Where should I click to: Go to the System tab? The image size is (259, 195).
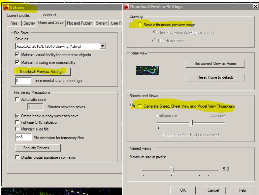pyautogui.click(x=102, y=23)
